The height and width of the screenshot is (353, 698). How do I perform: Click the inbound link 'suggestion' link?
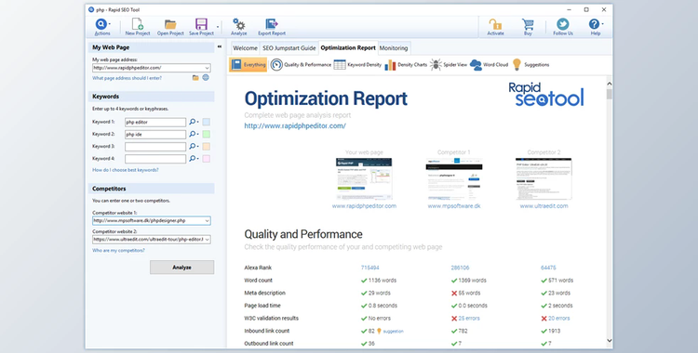[393, 332]
